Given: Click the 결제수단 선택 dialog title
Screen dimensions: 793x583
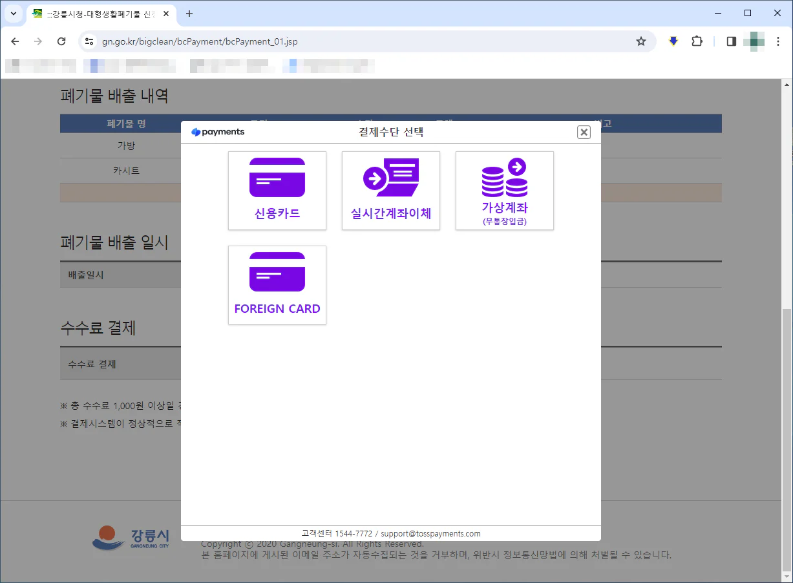Looking at the screenshot, I should (x=391, y=132).
